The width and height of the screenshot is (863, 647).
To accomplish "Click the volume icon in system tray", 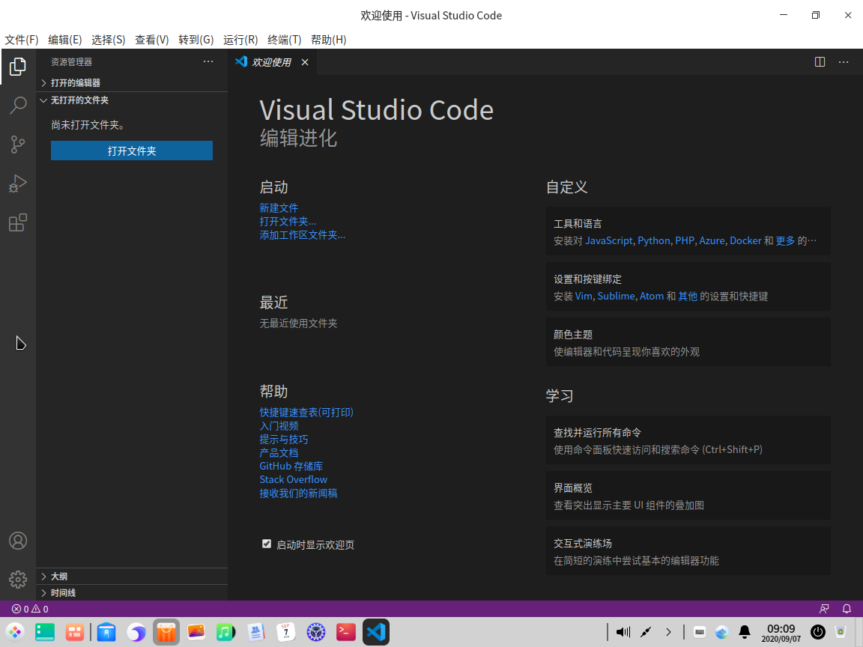I will tap(623, 632).
